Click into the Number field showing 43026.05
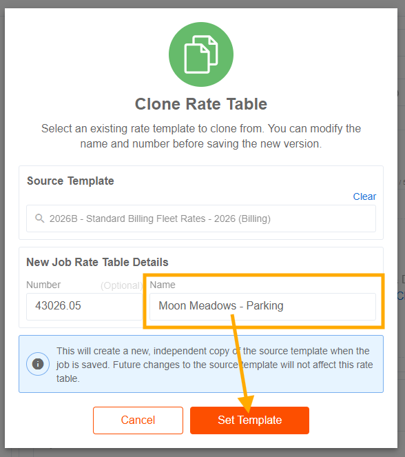The height and width of the screenshot is (457, 405). click(84, 307)
